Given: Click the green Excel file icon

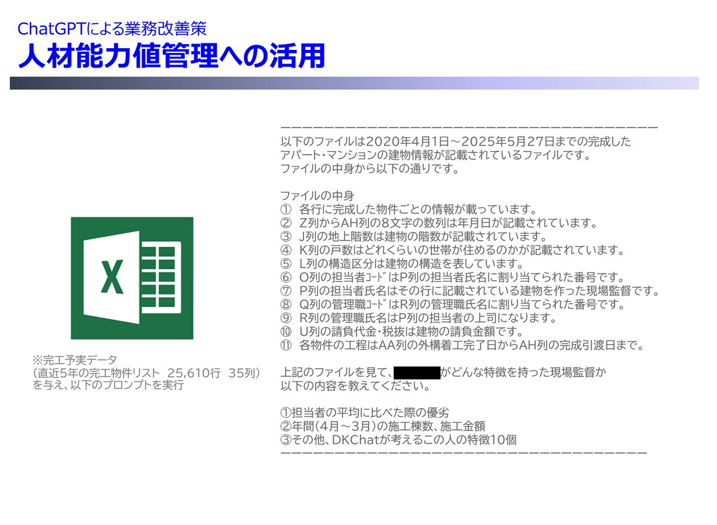Looking at the screenshot, I should point(132,278).
